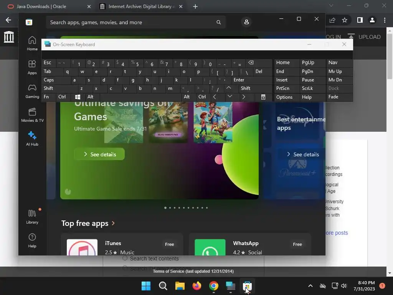Open Library in Store sidebar
This screenshot has height=295, width=393.
pos(32,217)
